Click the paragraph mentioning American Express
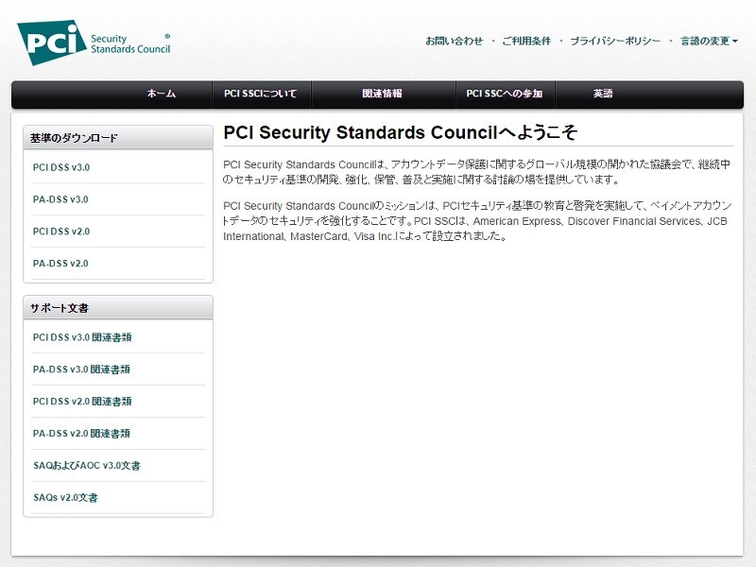Viewport: 756px width, 567px height. (477, 221)
